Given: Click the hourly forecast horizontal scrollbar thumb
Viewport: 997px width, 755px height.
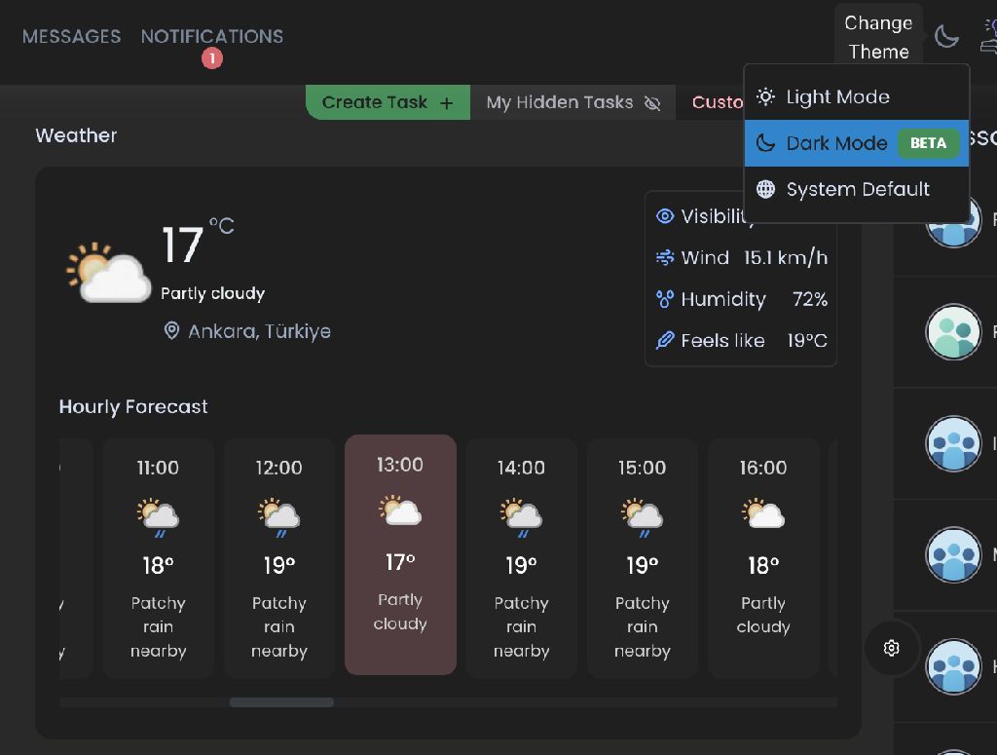Looking at the screenshot, I should click(281, 702).
